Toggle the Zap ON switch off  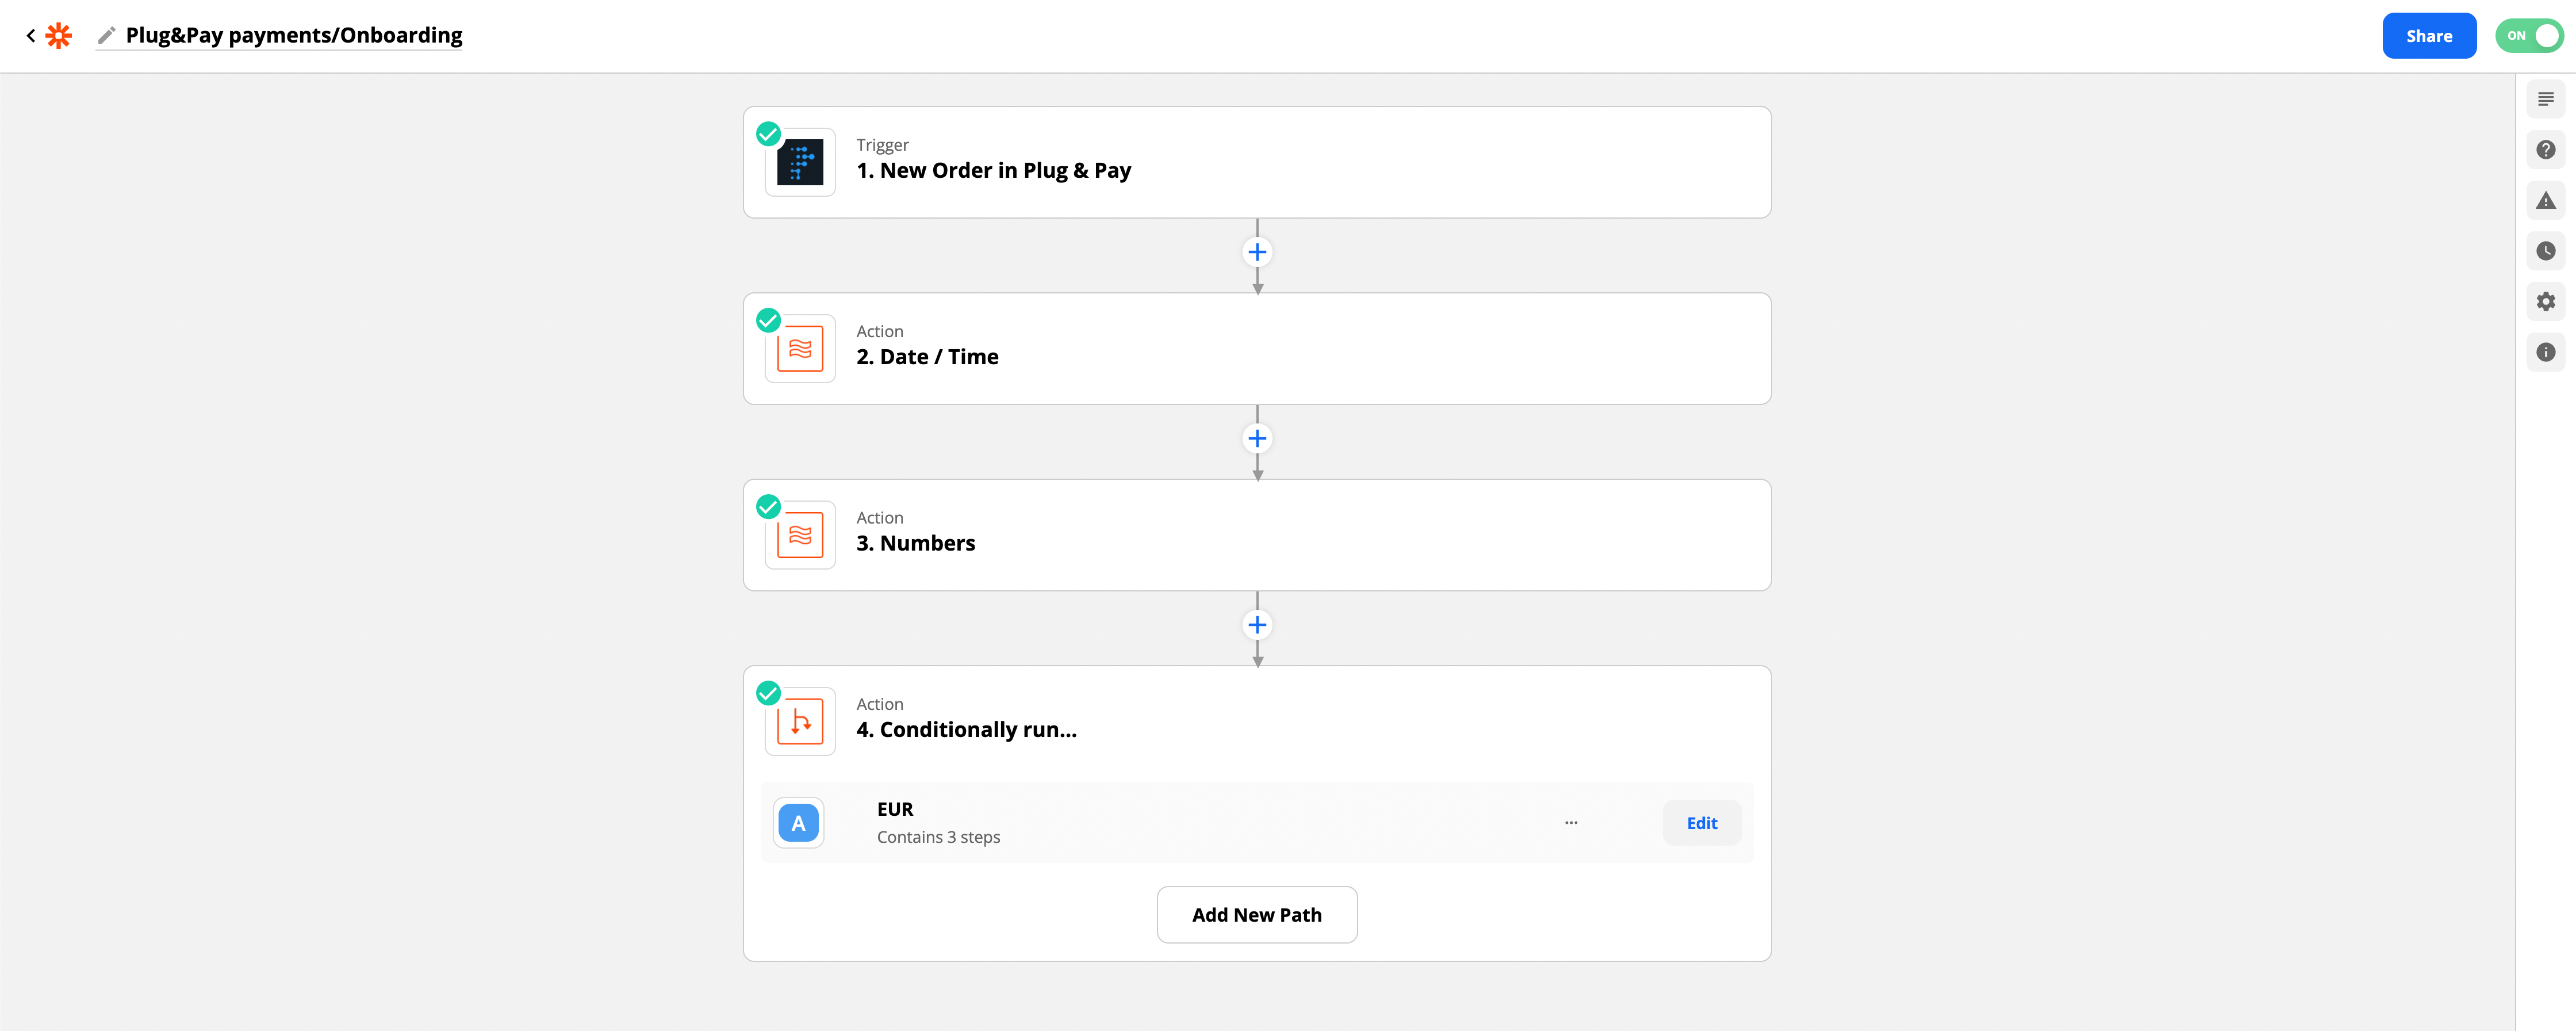[x=2530, y=36]
